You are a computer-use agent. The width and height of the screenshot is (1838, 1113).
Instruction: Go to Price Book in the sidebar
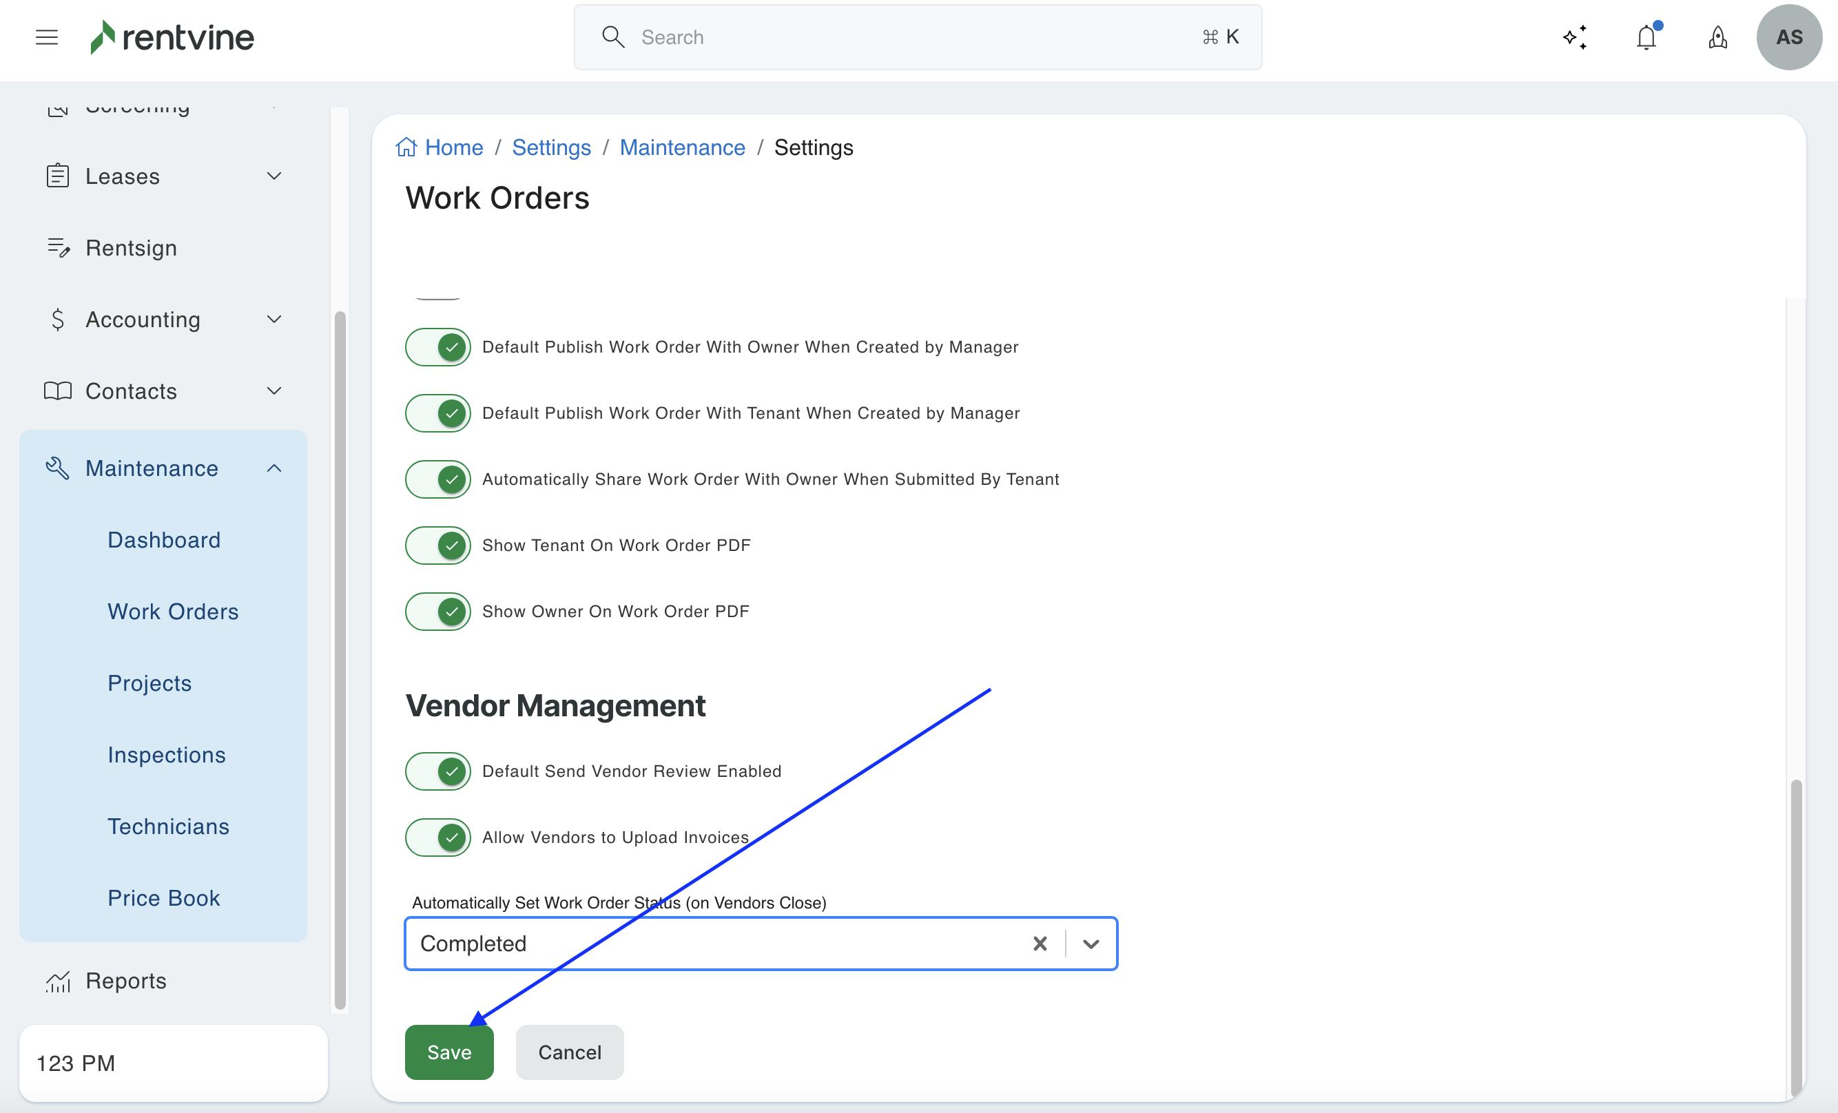[163, 897]
